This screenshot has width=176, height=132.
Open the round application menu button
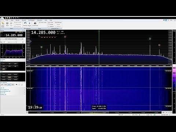pyautogui.click(x=2, y=19)
